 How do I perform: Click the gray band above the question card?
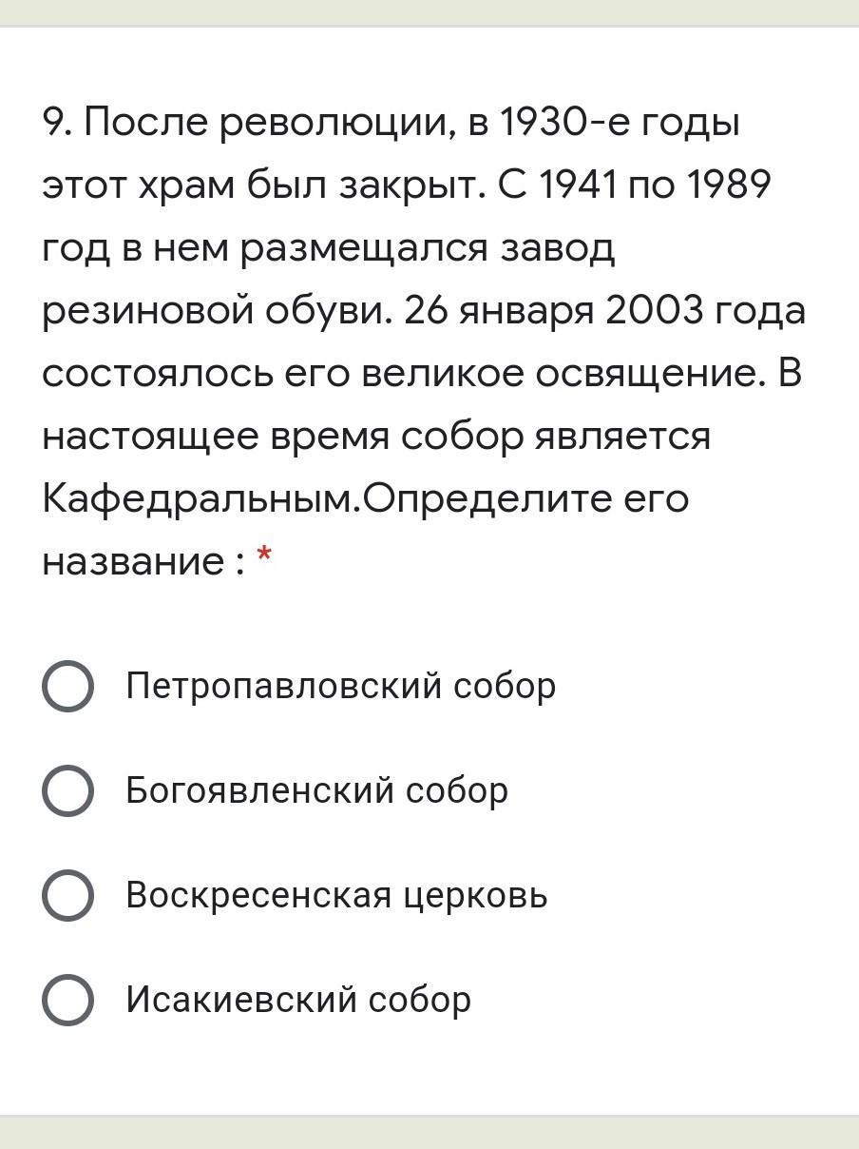point(429,12)
